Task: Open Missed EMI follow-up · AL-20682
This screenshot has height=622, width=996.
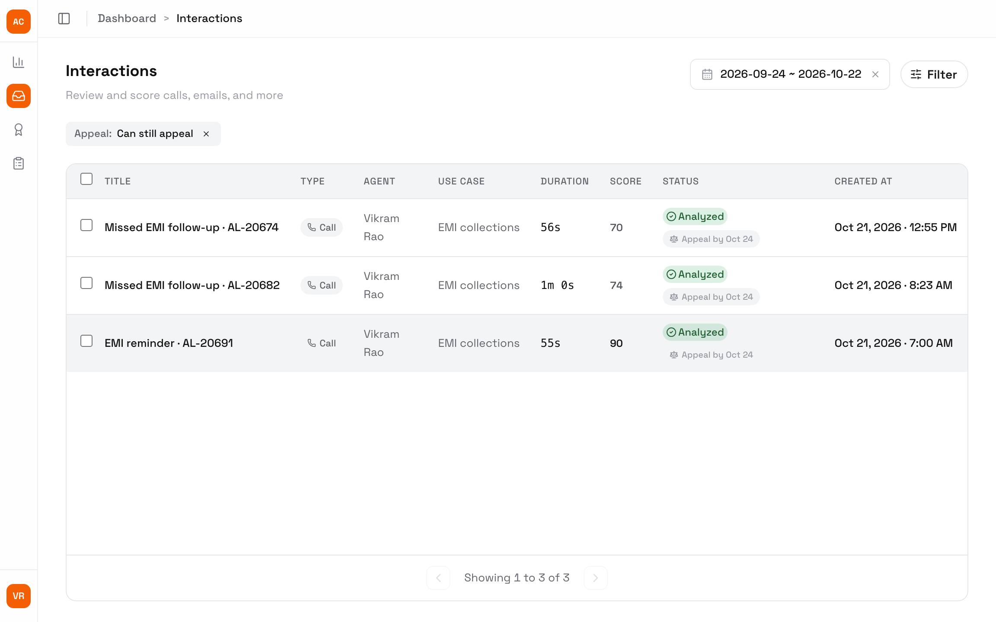Action: [x=192, y=286]
